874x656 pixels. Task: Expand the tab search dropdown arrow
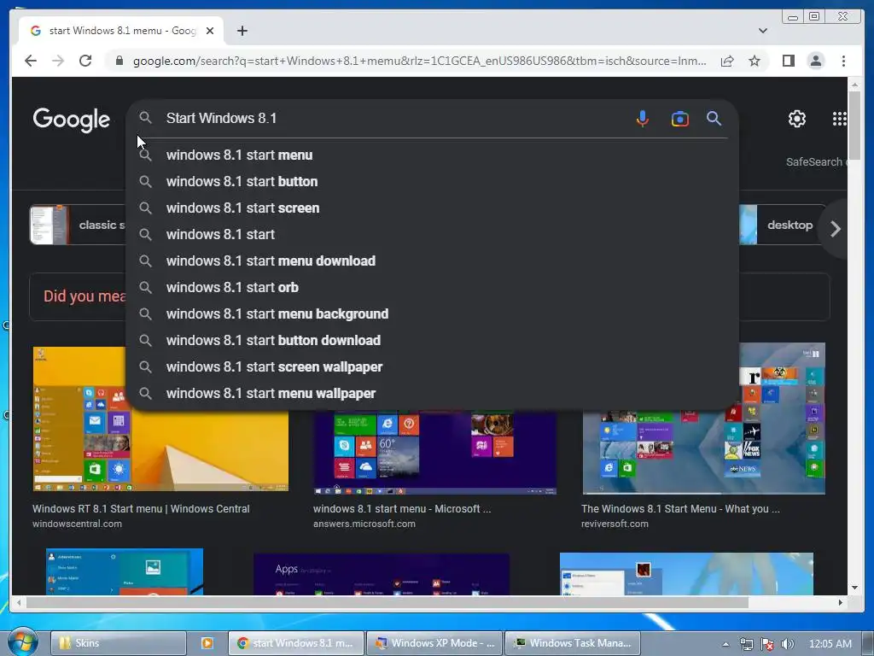click(763, 31)
